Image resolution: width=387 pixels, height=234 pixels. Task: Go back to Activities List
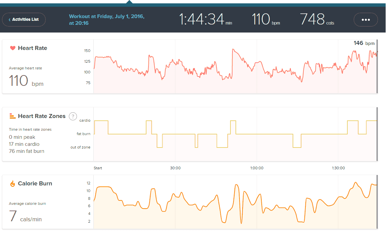click(24, 19)
